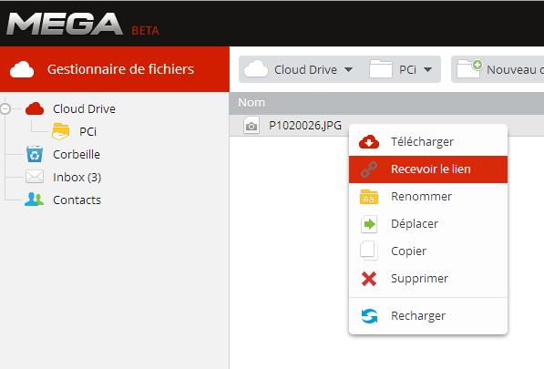544x369 pixels.
Task: Click the new folder icon with plus
Action: point(469,68)
